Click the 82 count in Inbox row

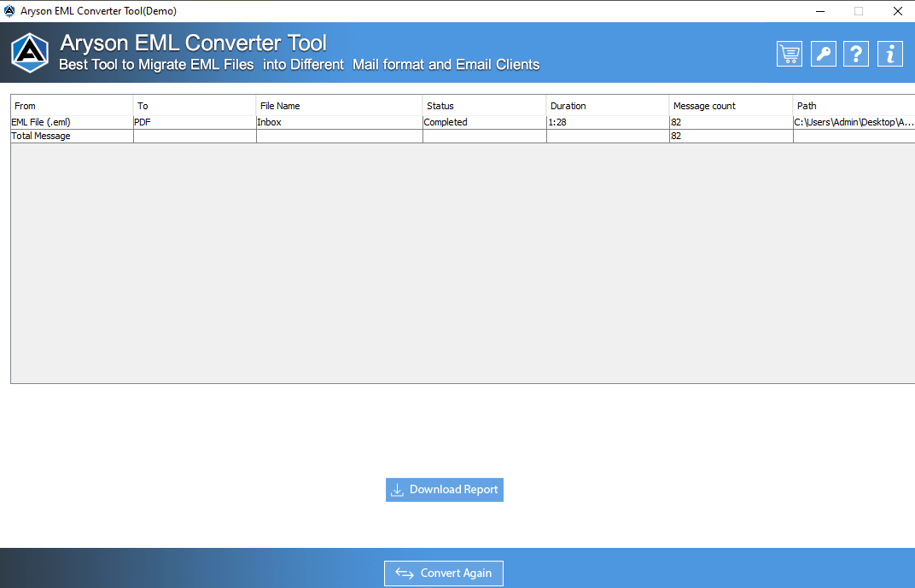[x=731, y=123]
